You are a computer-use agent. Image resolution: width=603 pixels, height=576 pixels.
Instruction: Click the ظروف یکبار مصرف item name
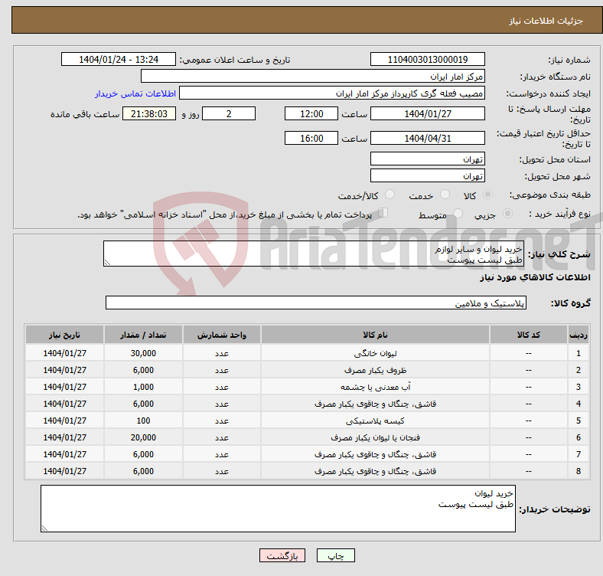coord(375,370)
